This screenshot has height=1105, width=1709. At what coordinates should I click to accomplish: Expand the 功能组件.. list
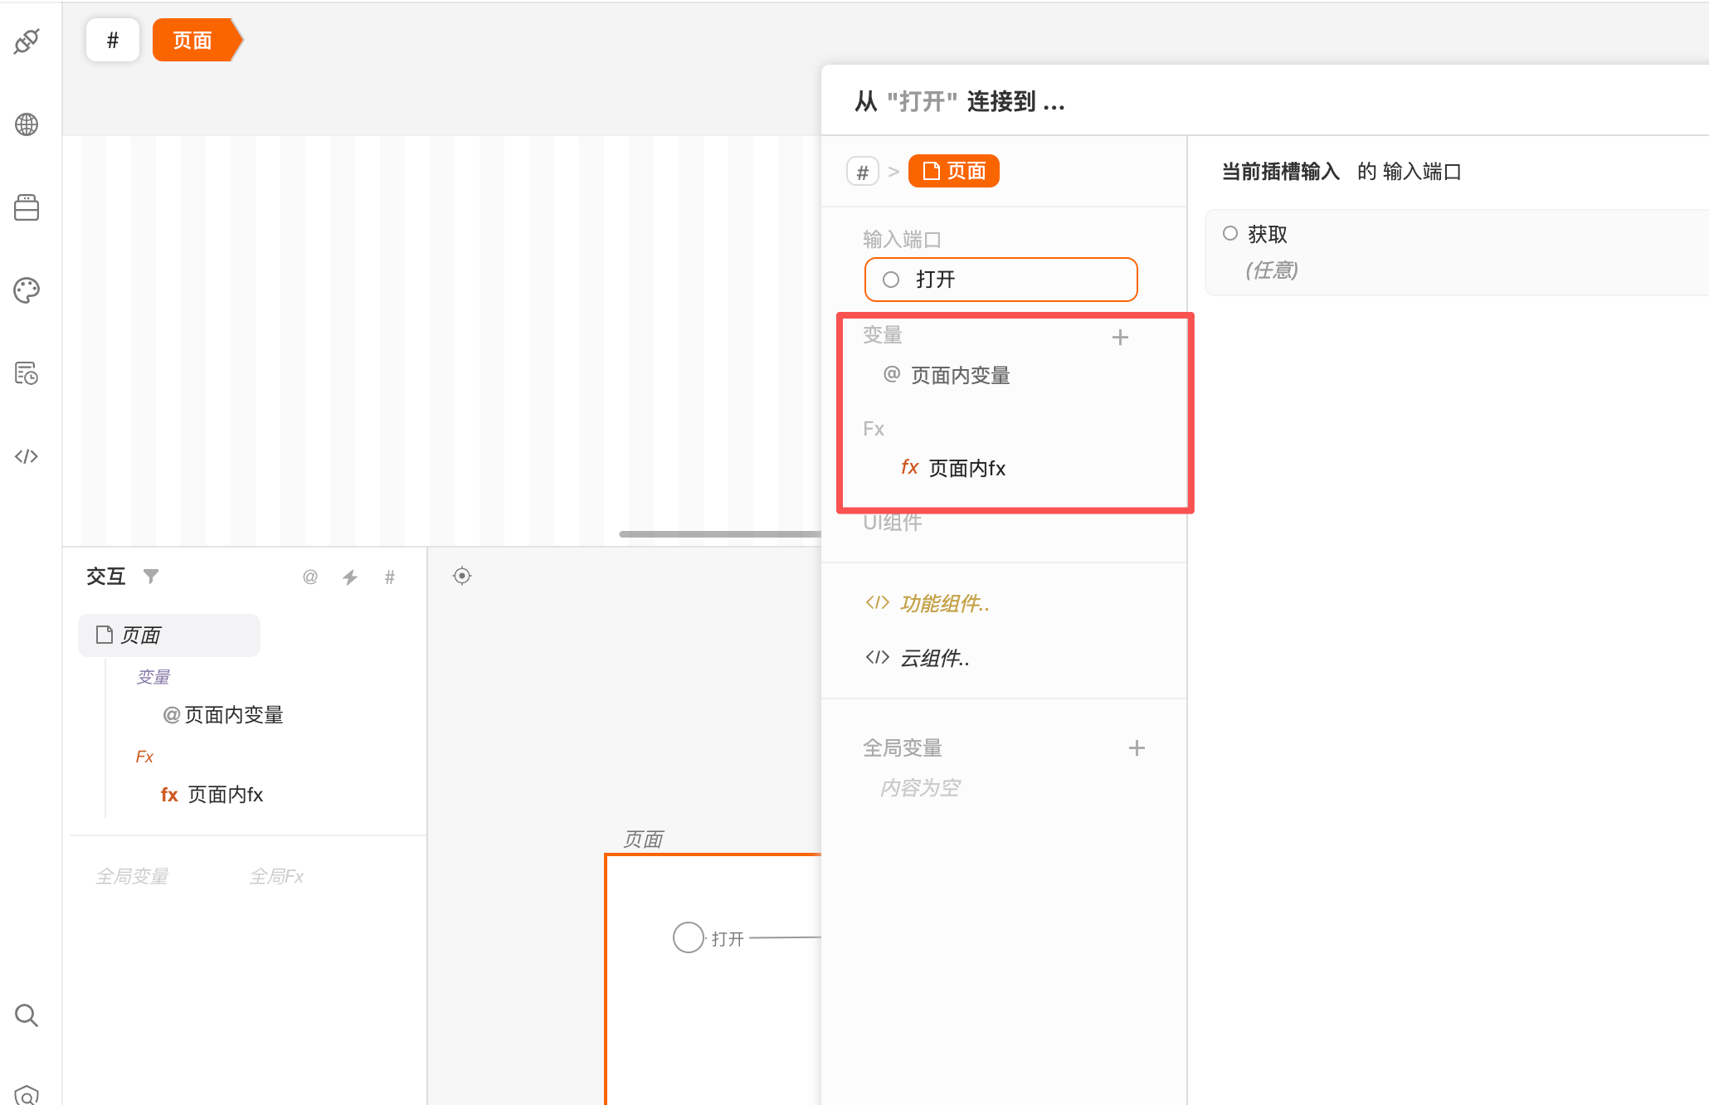click(944, 603)
